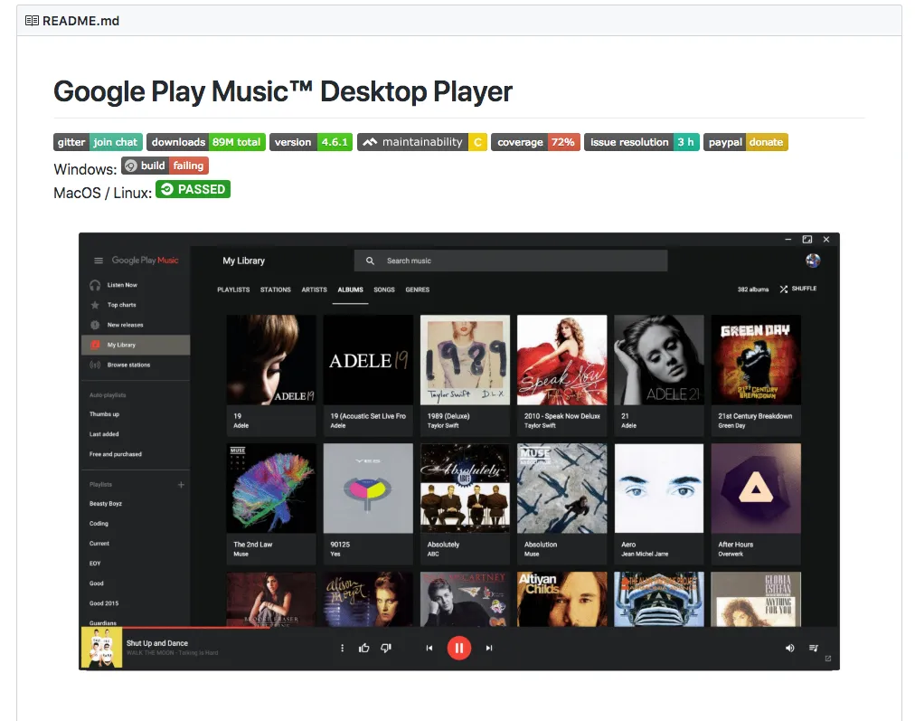Click the song progress bar
This screenshot has width=915, height=721.
tap(460, 628)
